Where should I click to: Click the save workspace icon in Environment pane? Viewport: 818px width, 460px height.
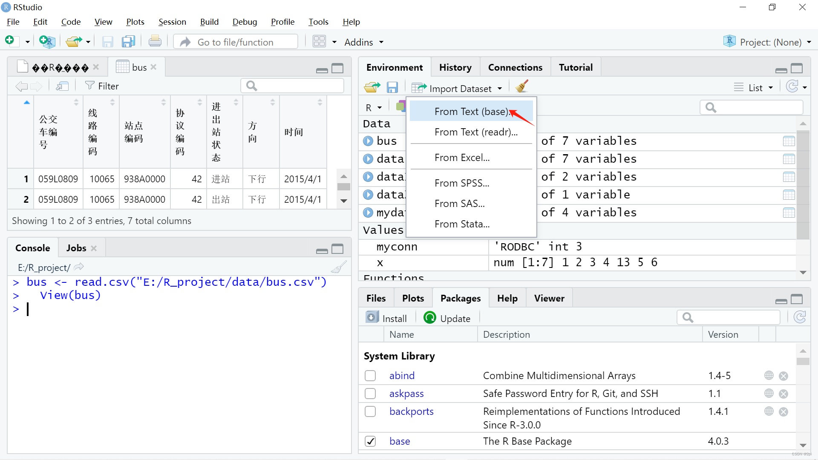click(392, 87)
